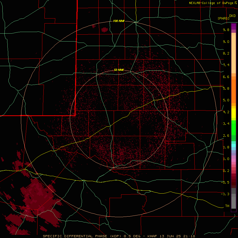Pick the purple segment atop the color bar
This screenshot has width=238, height=238.
coord(234,26)
